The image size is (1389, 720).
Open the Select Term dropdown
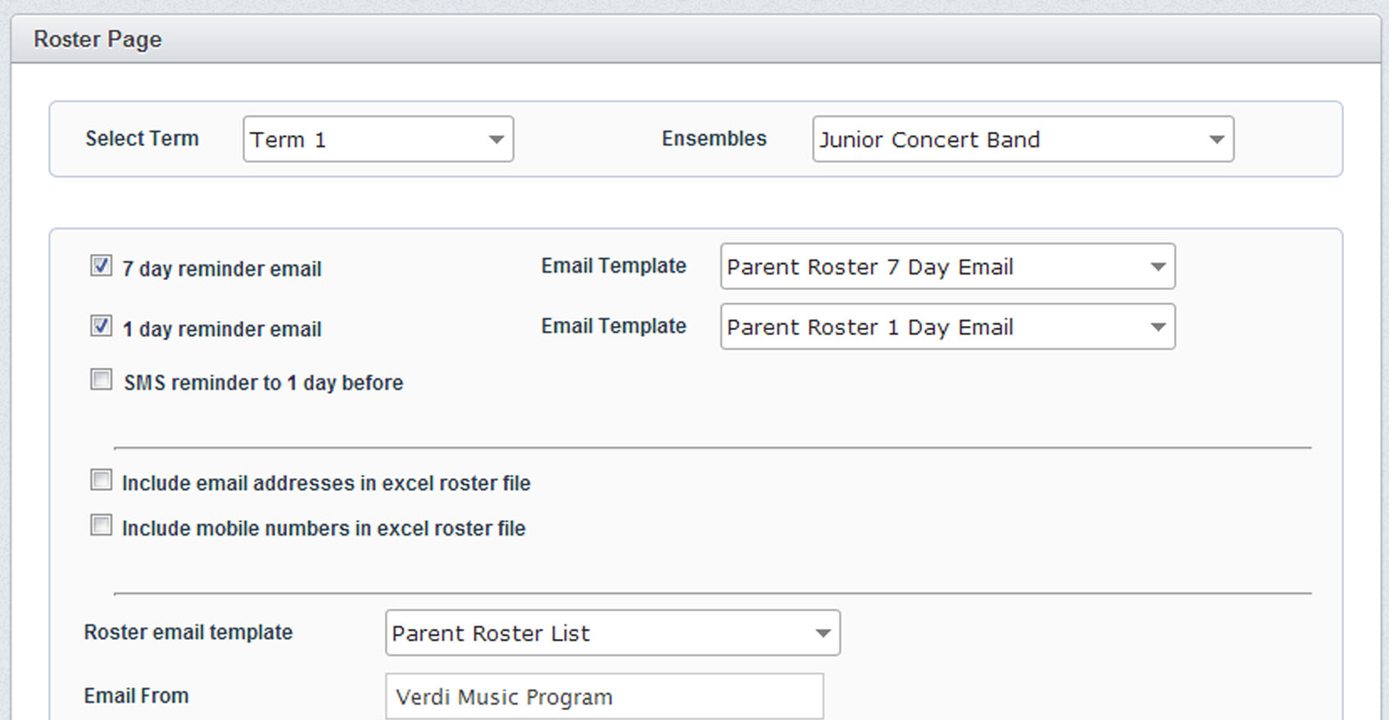click(378, 139)
